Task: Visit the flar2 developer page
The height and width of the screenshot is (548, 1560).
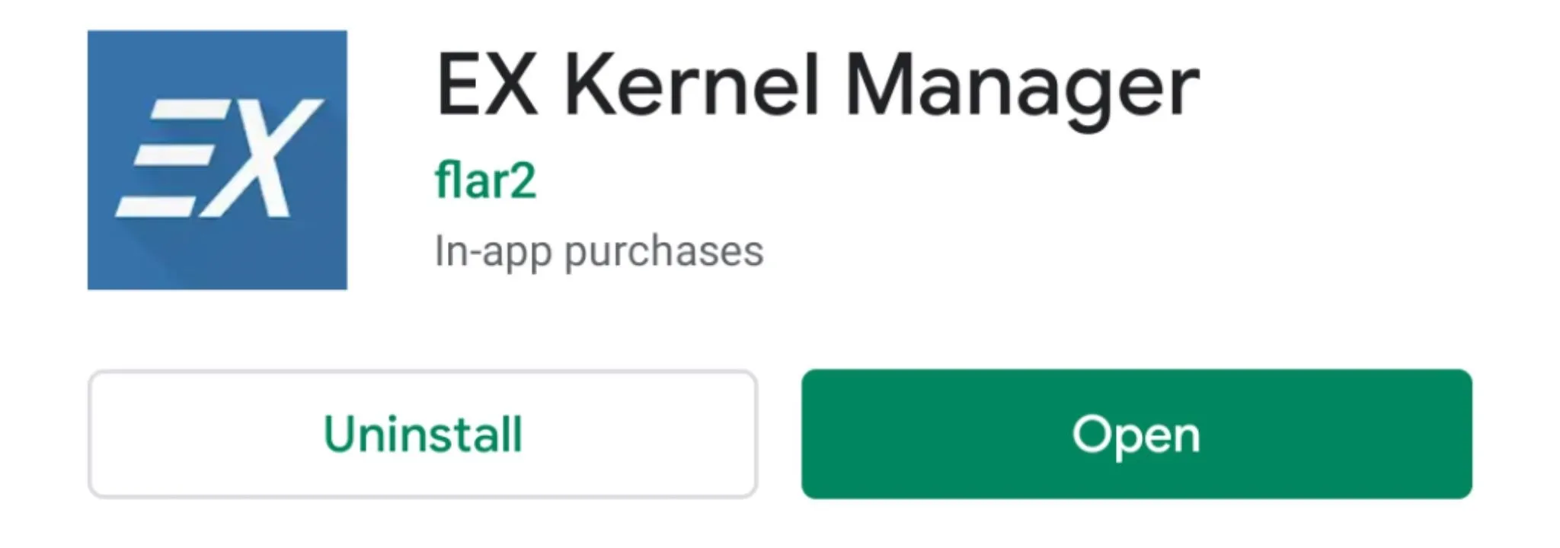Action: coord(485,181)
